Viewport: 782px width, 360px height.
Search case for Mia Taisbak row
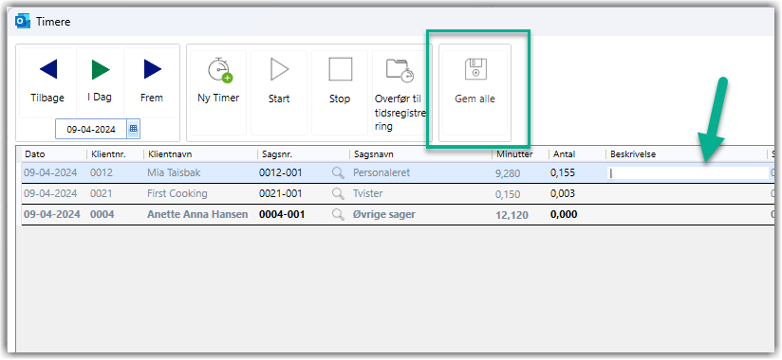tap(338, 172)
